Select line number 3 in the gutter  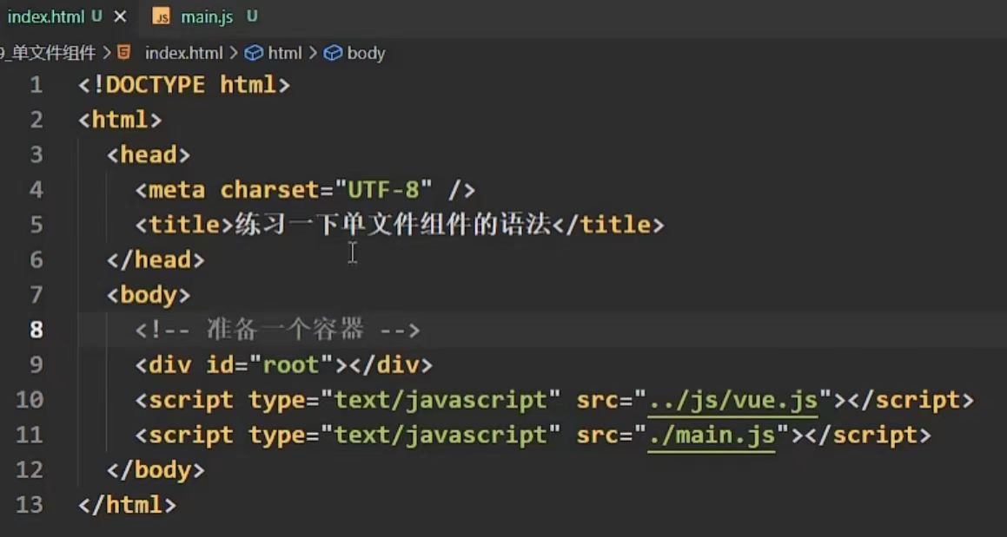tap(36, 155)
